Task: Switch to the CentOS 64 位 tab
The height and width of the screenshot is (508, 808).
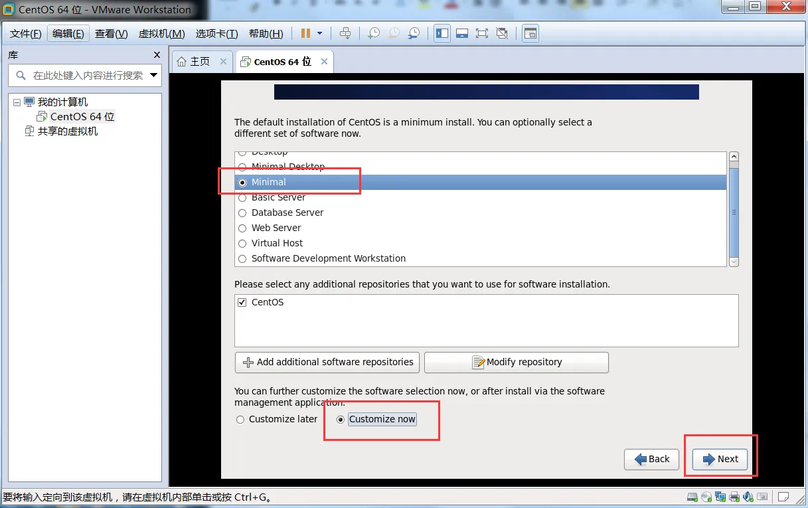Action: coord(283,62)
